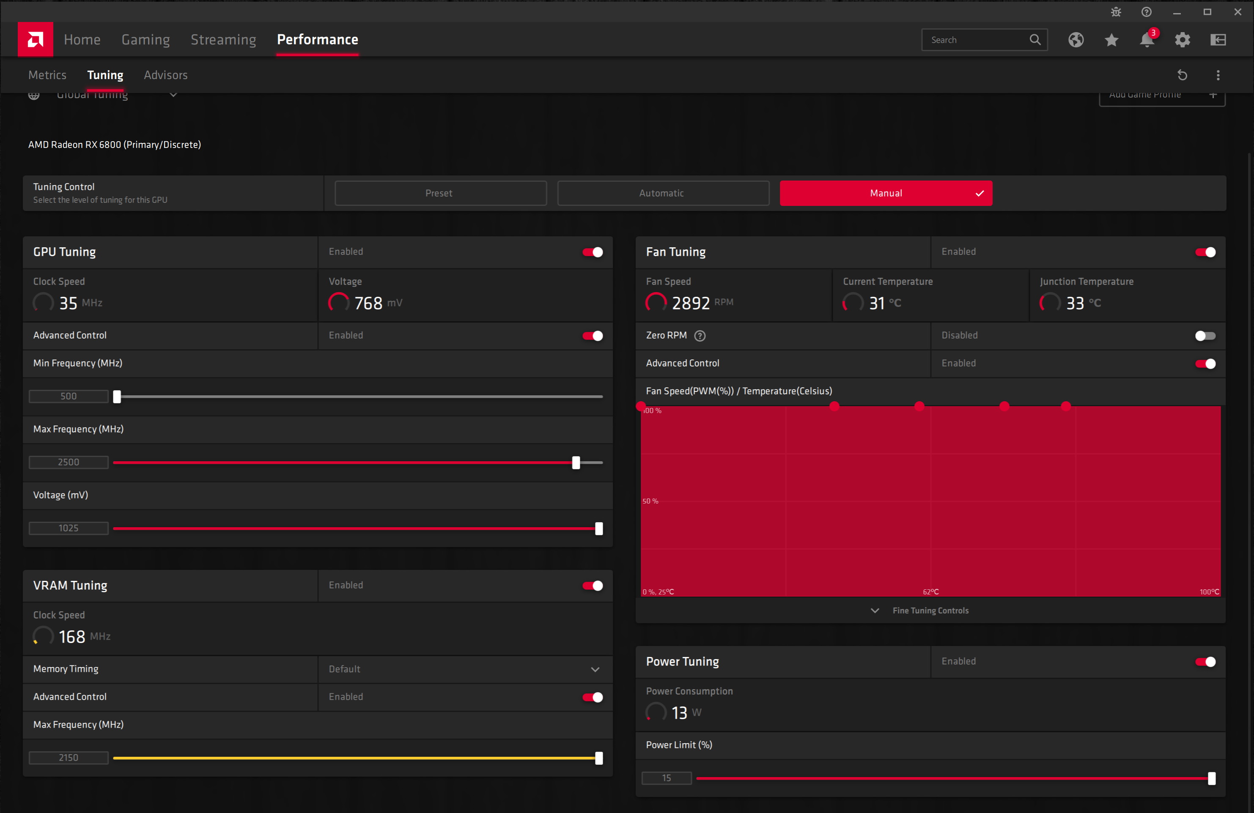
Task: Toggle VRAM Tuning enabled switch
Action: point(593,586)
